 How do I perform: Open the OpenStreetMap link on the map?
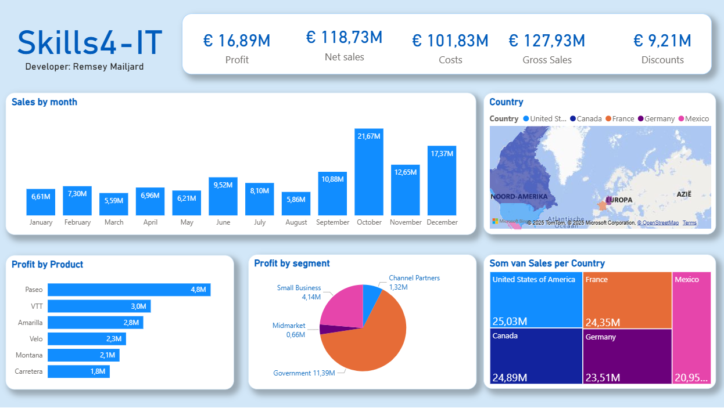point(658,223)
